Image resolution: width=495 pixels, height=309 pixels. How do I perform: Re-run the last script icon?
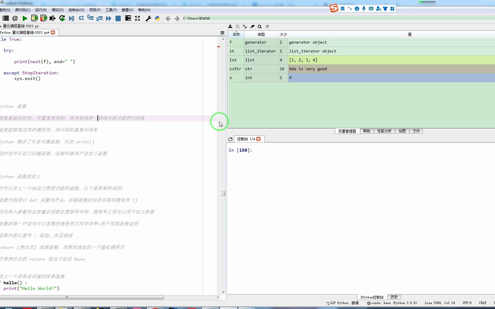pyautogui.click(x=62, y=18)
